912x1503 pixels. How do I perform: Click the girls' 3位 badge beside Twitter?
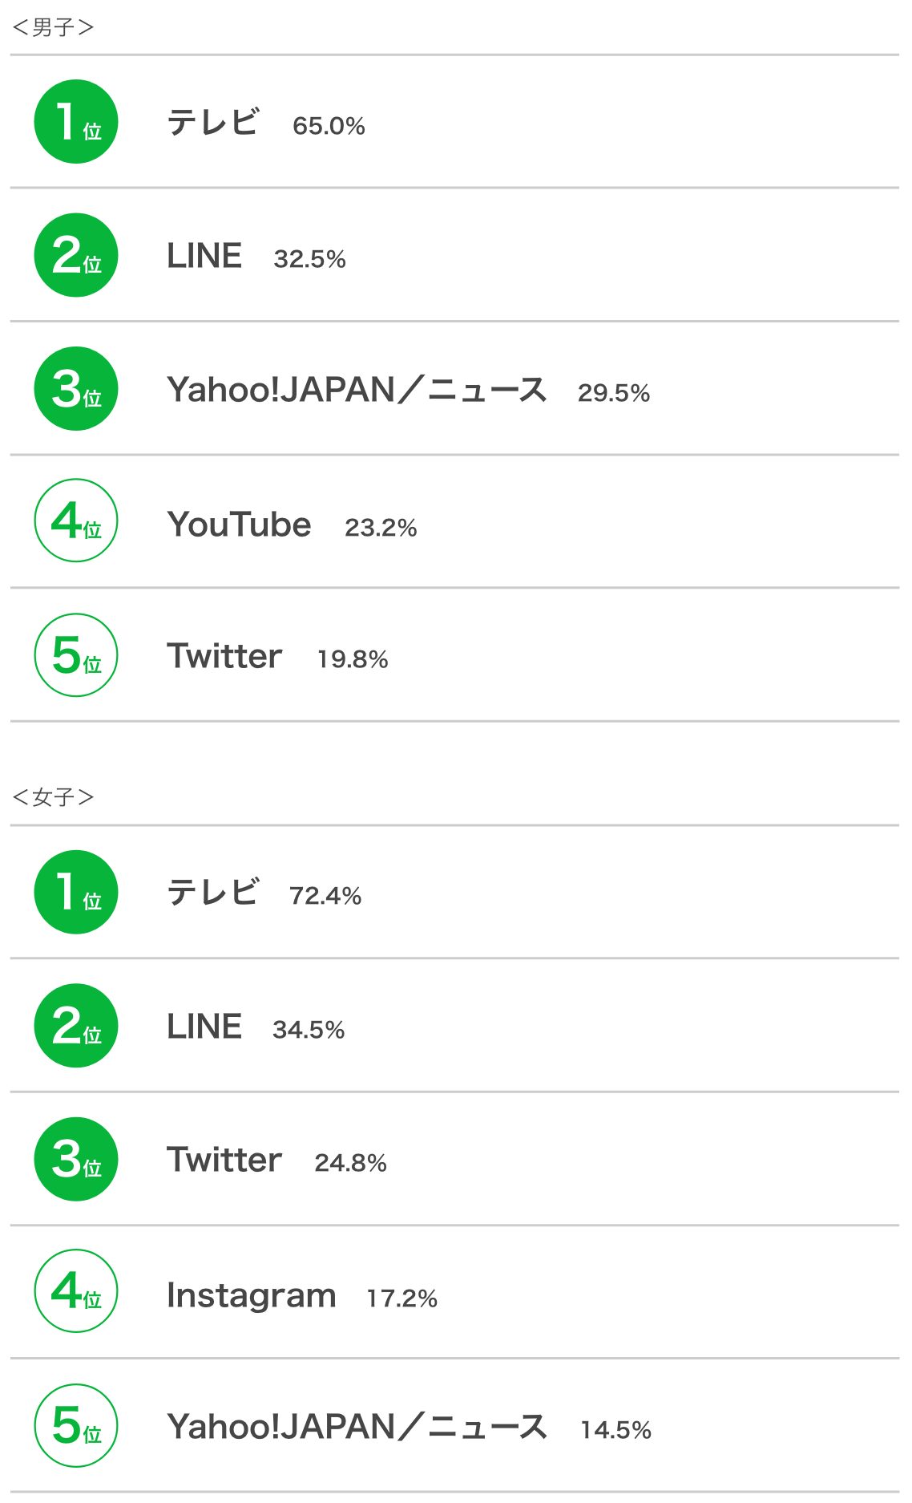[76, 1159]
